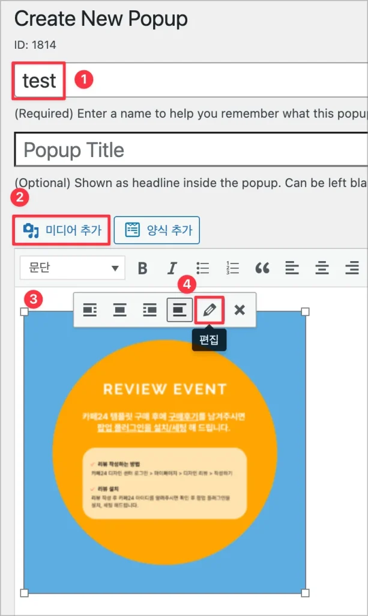
Task: Align text right in editor toolbar
Action: tap(352, 268)
